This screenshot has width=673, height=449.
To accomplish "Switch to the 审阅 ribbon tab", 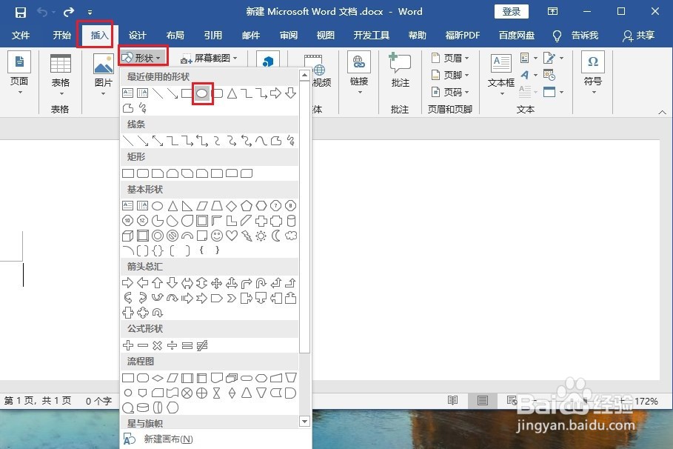I will click(x=288, y=35).
